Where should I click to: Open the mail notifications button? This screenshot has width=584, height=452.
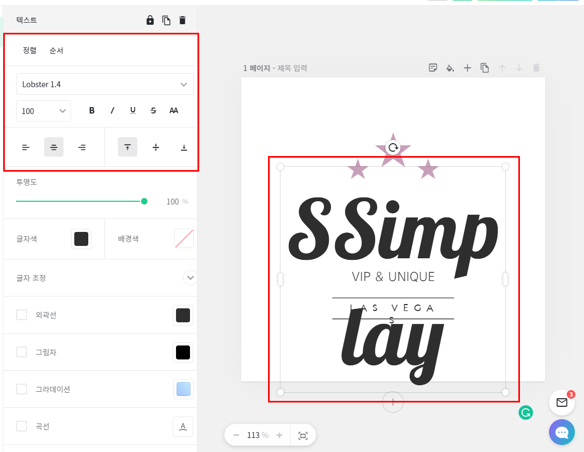pos(561,402)
